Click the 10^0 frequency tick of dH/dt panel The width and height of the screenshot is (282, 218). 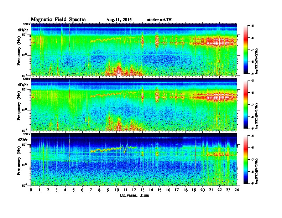pos(24,55)
